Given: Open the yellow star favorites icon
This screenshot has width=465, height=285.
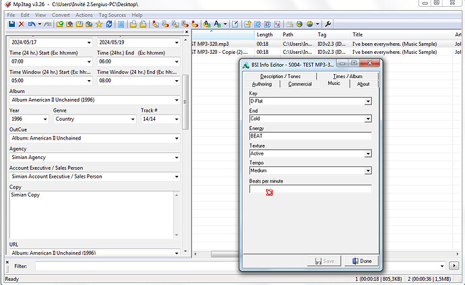Looking at the screenshot, I should (99, 24).
